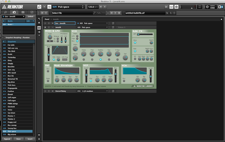The width and height of the screenshot is (225, 142).
Task: Click the structure icon beside snapshot name
Action: (49, 7)
